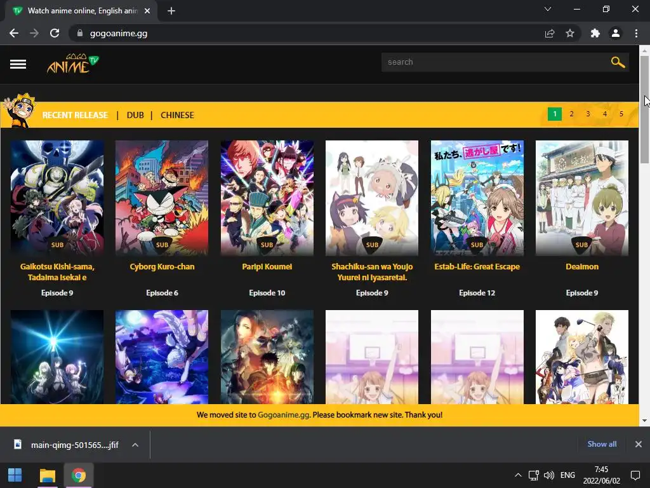Open Estab-Life: Great Escape poster thumbnail
This screenshot has height=488, width=650.
point(477,198)
